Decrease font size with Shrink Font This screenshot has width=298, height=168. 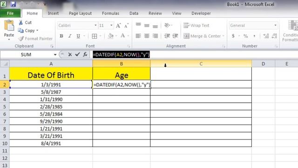[126, 26]
